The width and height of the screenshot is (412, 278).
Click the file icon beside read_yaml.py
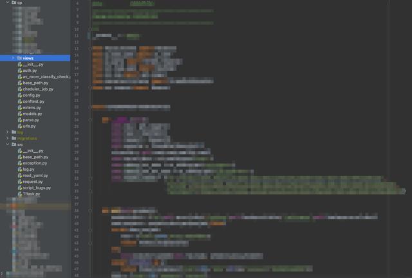[x=20, y=175]
